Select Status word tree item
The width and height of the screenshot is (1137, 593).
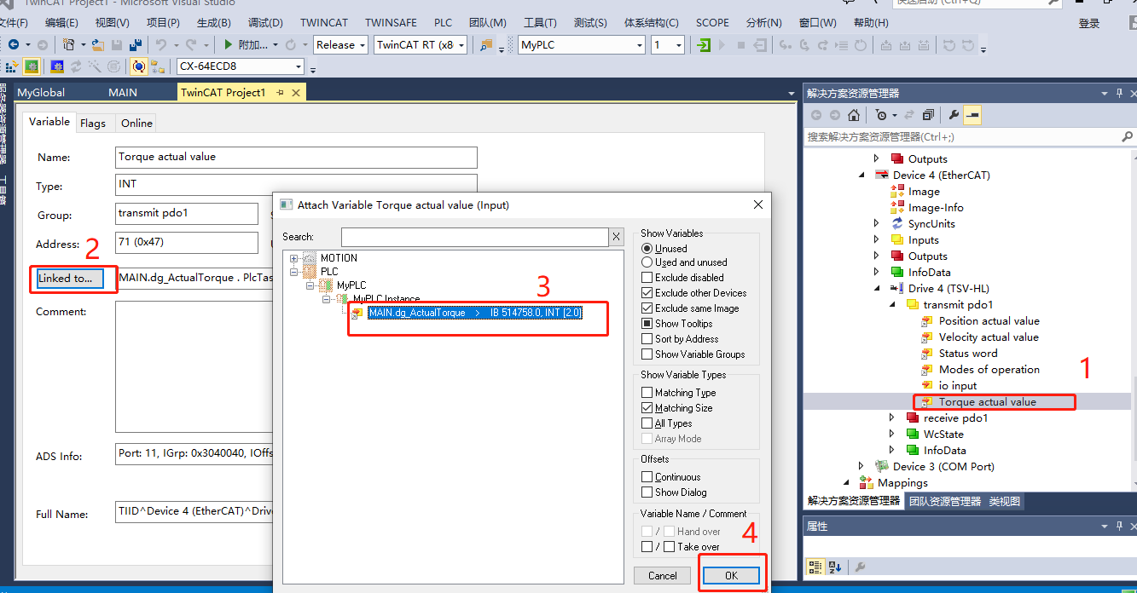[x=968, y=354]
